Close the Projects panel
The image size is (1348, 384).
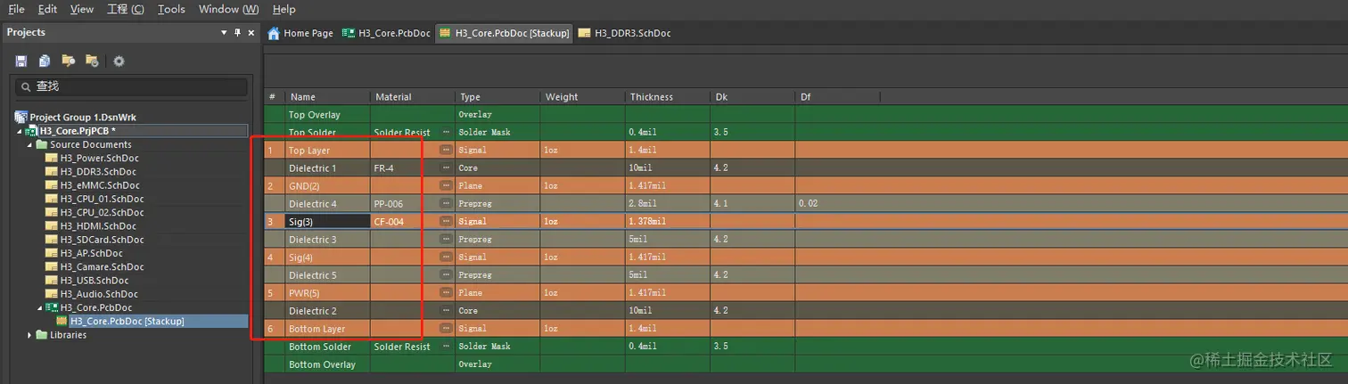click(251, 33)
